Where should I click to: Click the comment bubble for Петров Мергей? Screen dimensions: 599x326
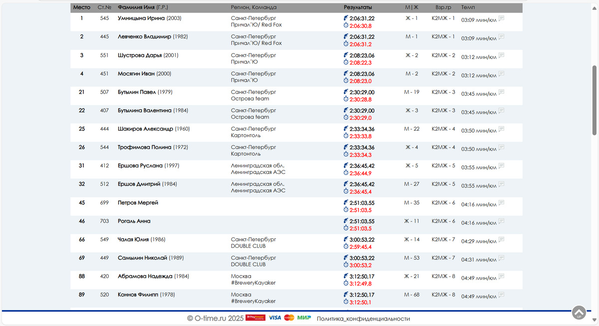[501, 203]
